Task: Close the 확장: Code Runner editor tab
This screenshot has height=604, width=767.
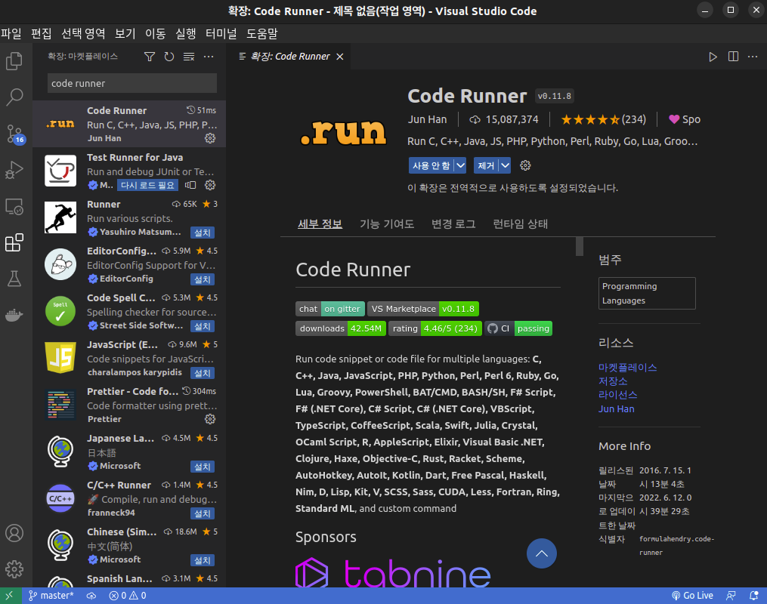Action: [x=340, y=57]
